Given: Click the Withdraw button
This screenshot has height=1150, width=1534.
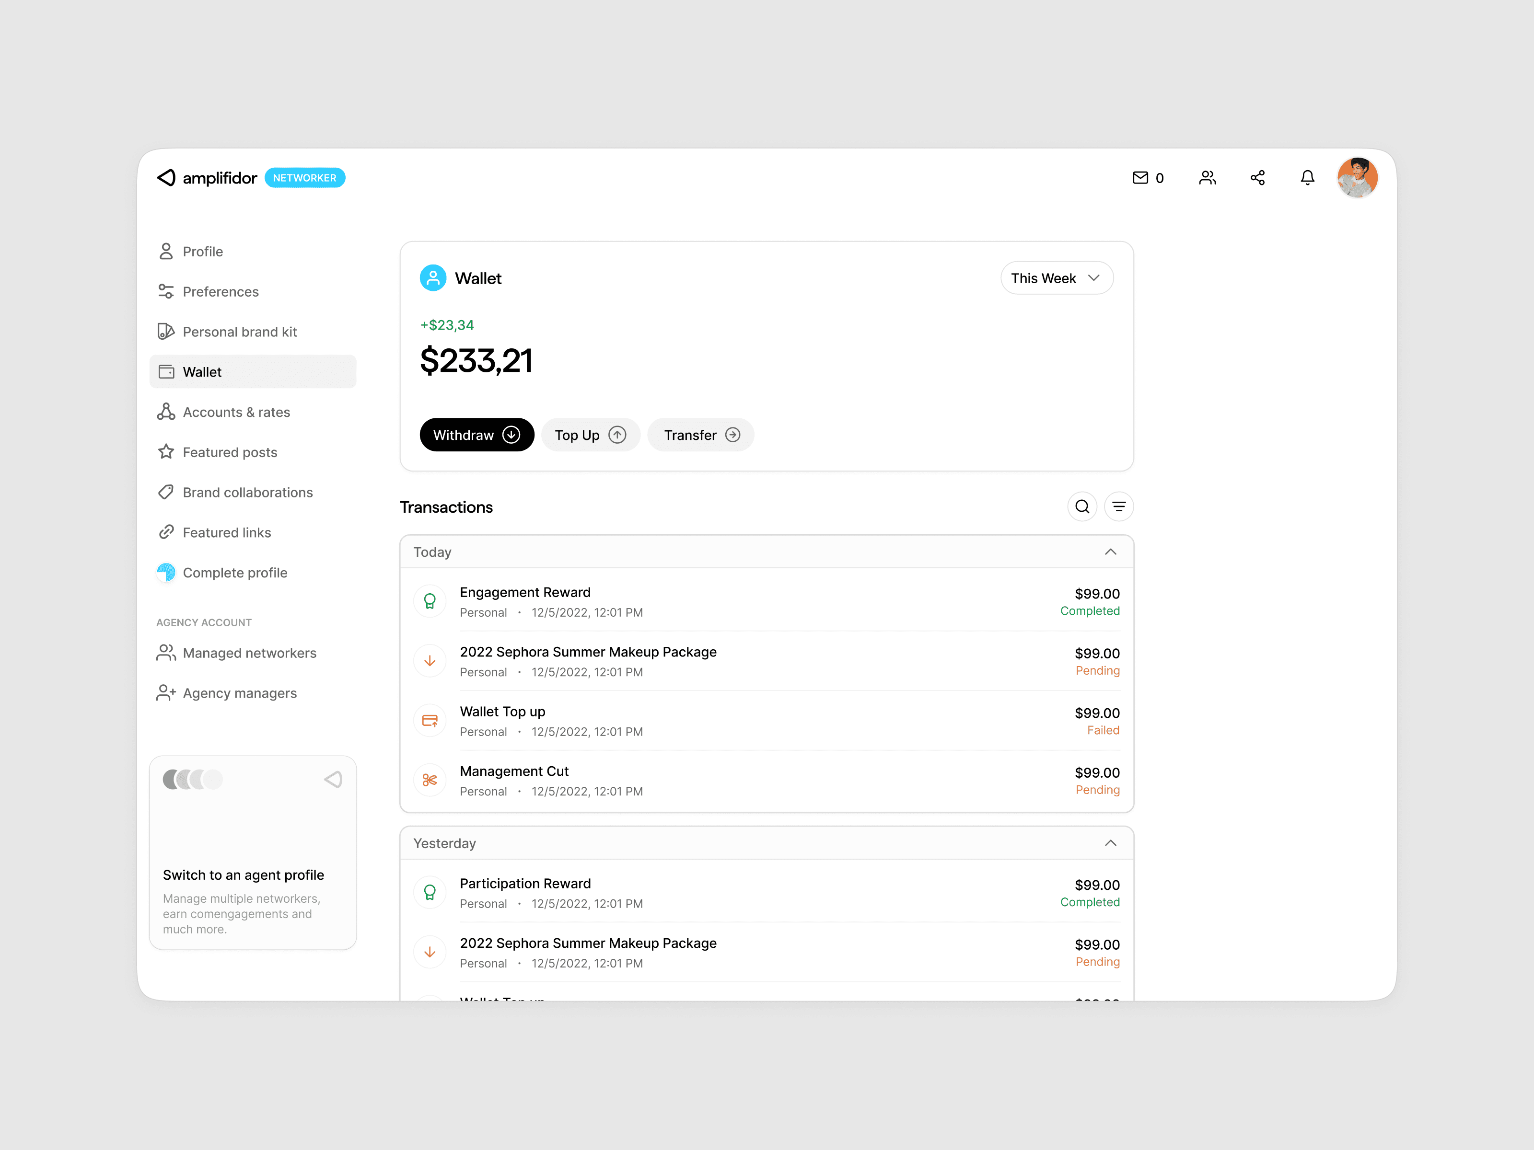Looking at the screenshot, I should 476,435.
